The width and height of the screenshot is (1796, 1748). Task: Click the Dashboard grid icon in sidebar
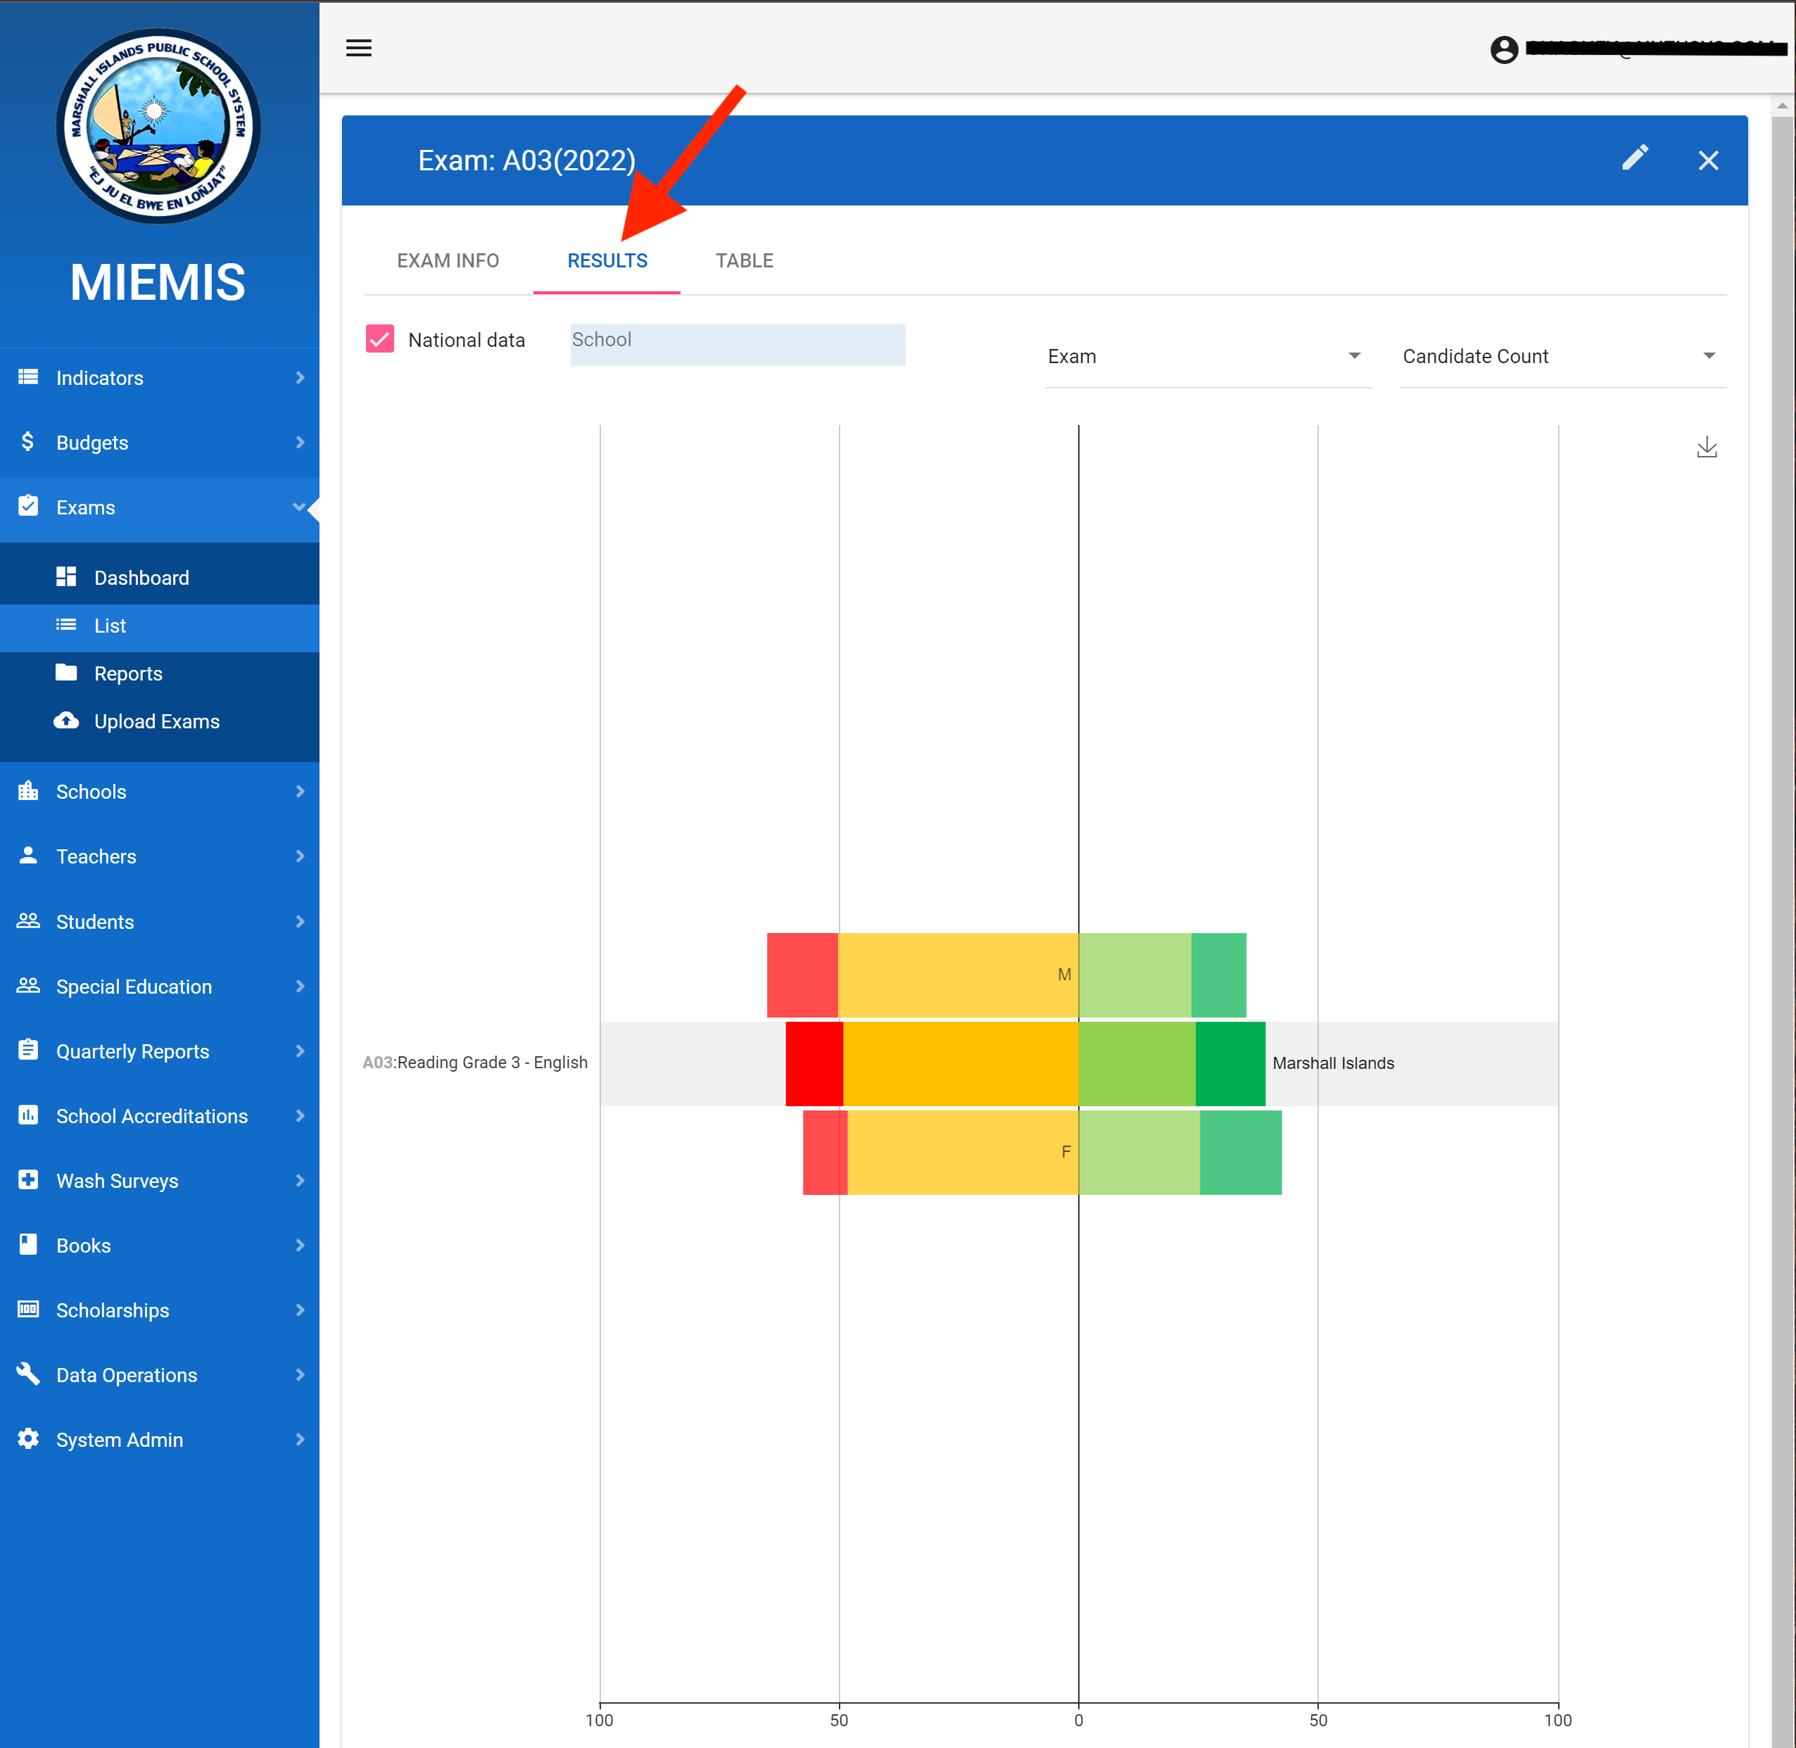coord(66,576)
